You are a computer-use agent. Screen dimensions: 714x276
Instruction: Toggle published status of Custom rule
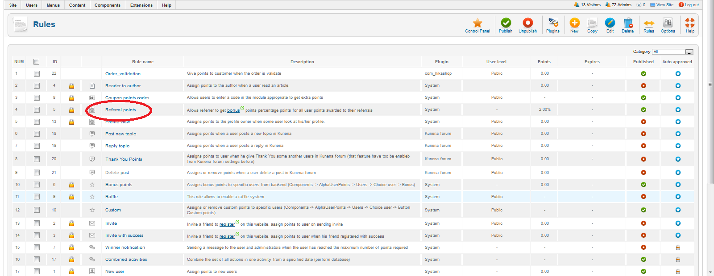pos(643,210)
